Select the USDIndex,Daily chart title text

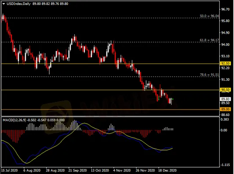tap(19, 4)
